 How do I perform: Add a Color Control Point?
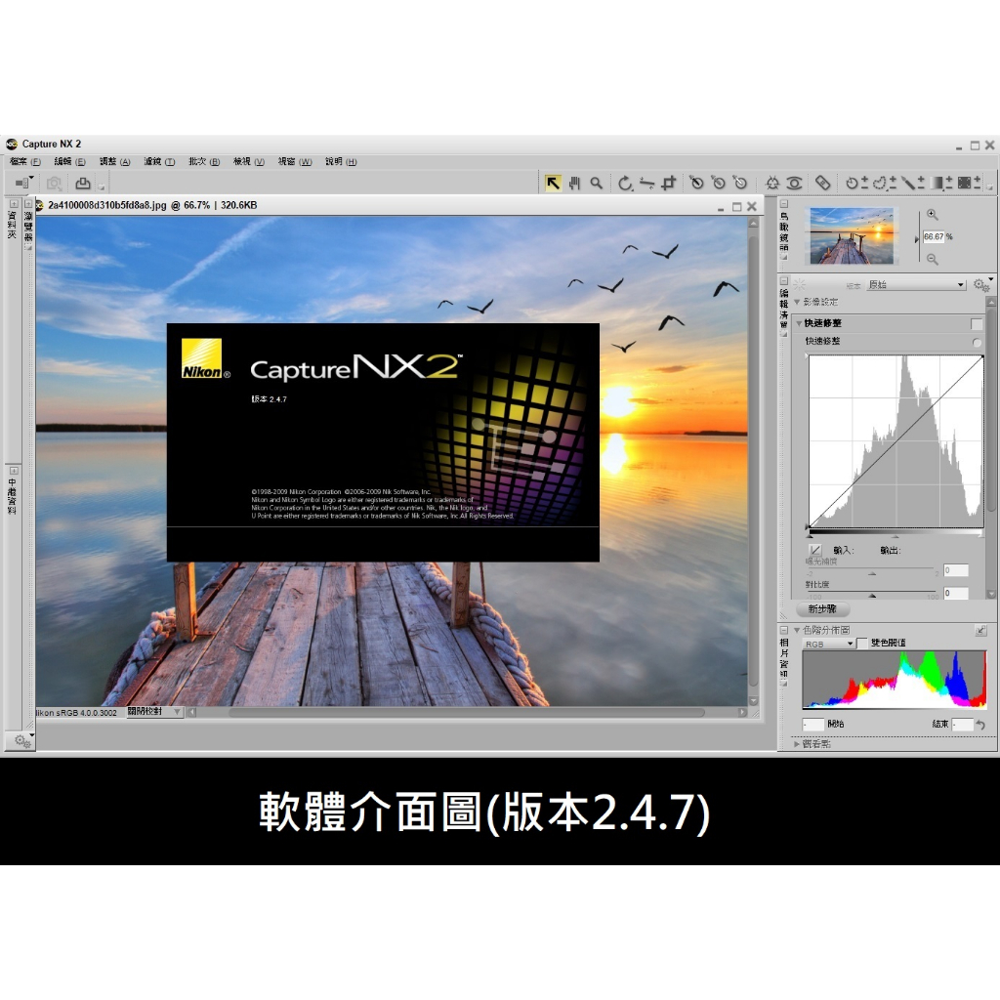pos(772,184)
